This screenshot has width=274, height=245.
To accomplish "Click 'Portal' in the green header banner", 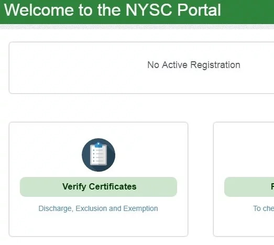I will pos(199,10).
